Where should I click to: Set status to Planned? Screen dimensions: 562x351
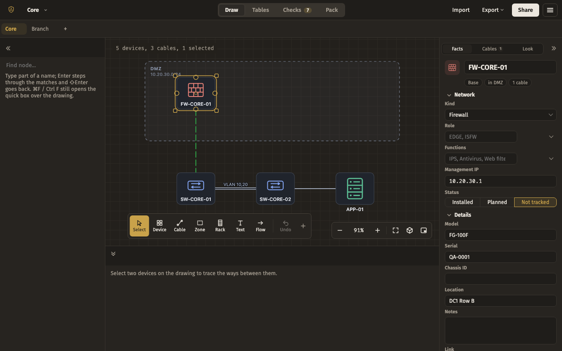[497, 202]
